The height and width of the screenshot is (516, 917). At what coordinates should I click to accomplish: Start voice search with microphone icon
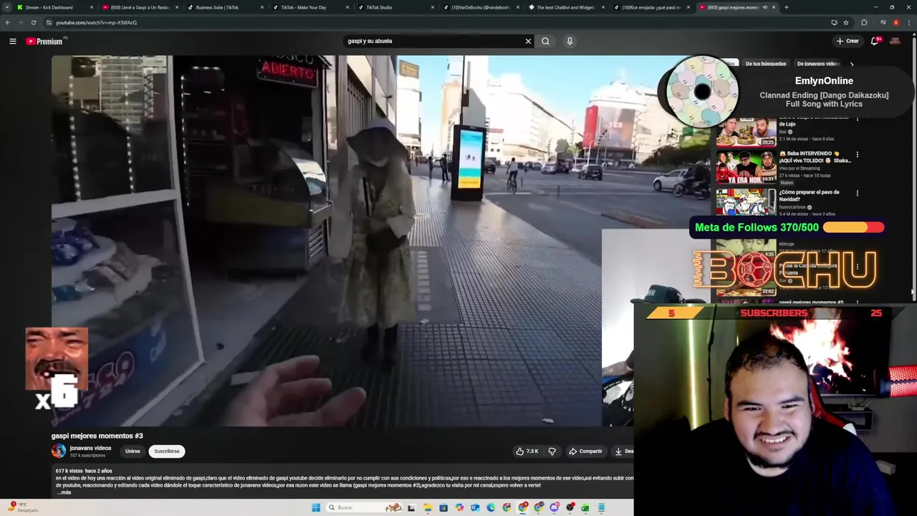(x=570, y=41)
